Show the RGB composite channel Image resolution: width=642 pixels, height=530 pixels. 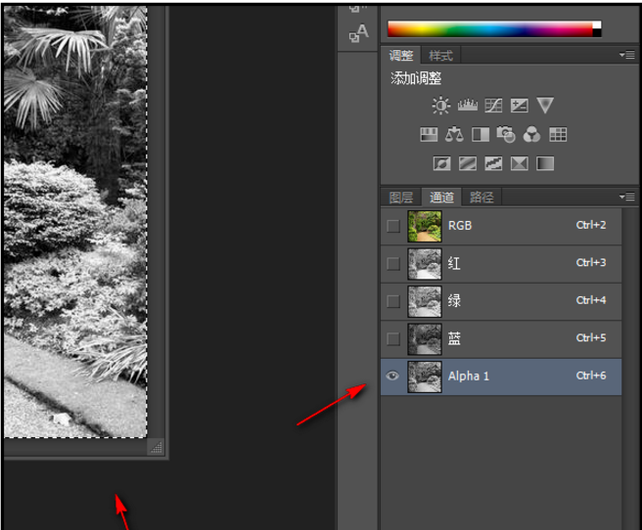392,226
